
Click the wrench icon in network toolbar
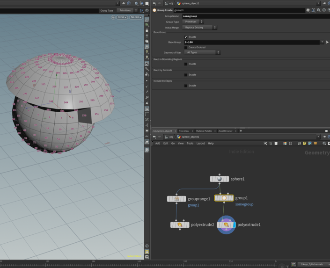pyautogui.click(x=265, y=144)
